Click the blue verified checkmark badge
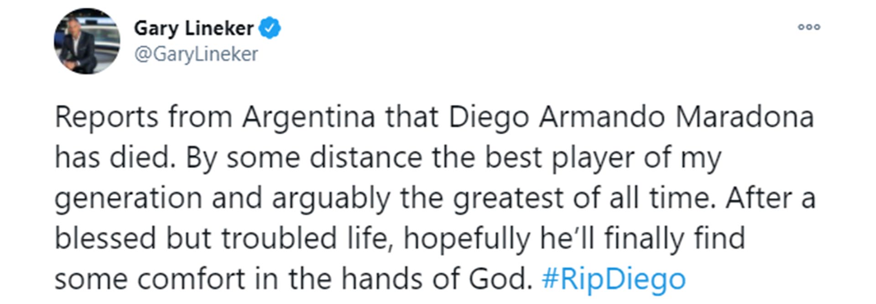Image resolution: width=876 pixels, height=304 pixels. pyautogui.click(x=270, y=28)
